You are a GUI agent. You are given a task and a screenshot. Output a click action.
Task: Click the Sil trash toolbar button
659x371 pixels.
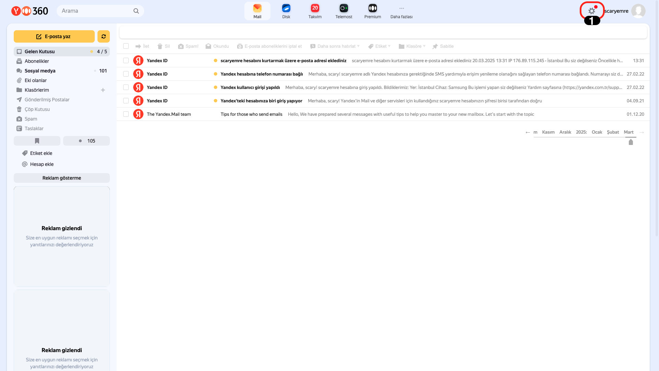tap(164, 46)
